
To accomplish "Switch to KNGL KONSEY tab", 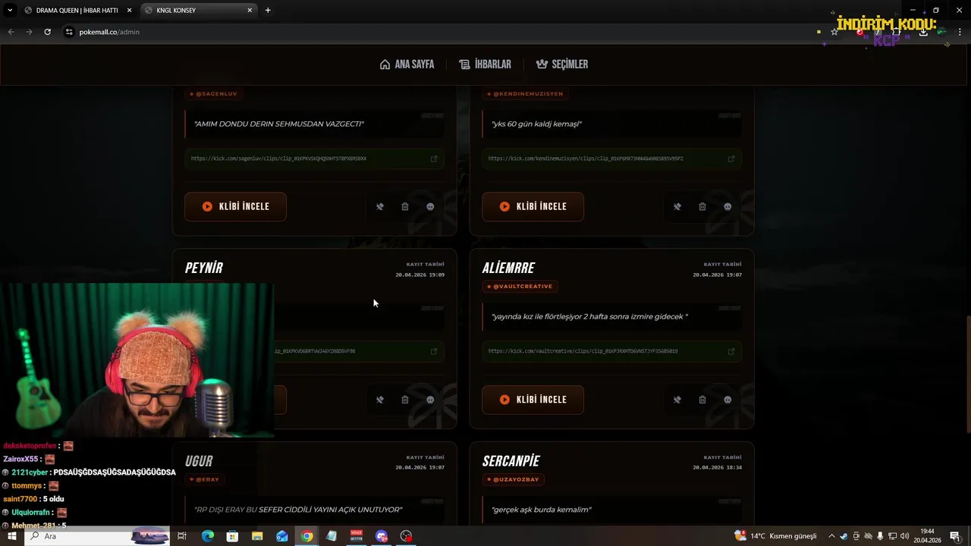I will pyautogui.click(x=200, y=11).
